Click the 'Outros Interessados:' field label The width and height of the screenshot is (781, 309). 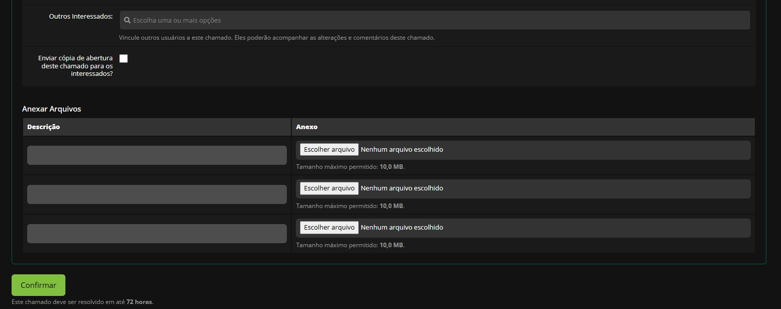pyautogui.click(x=81, y=17)
